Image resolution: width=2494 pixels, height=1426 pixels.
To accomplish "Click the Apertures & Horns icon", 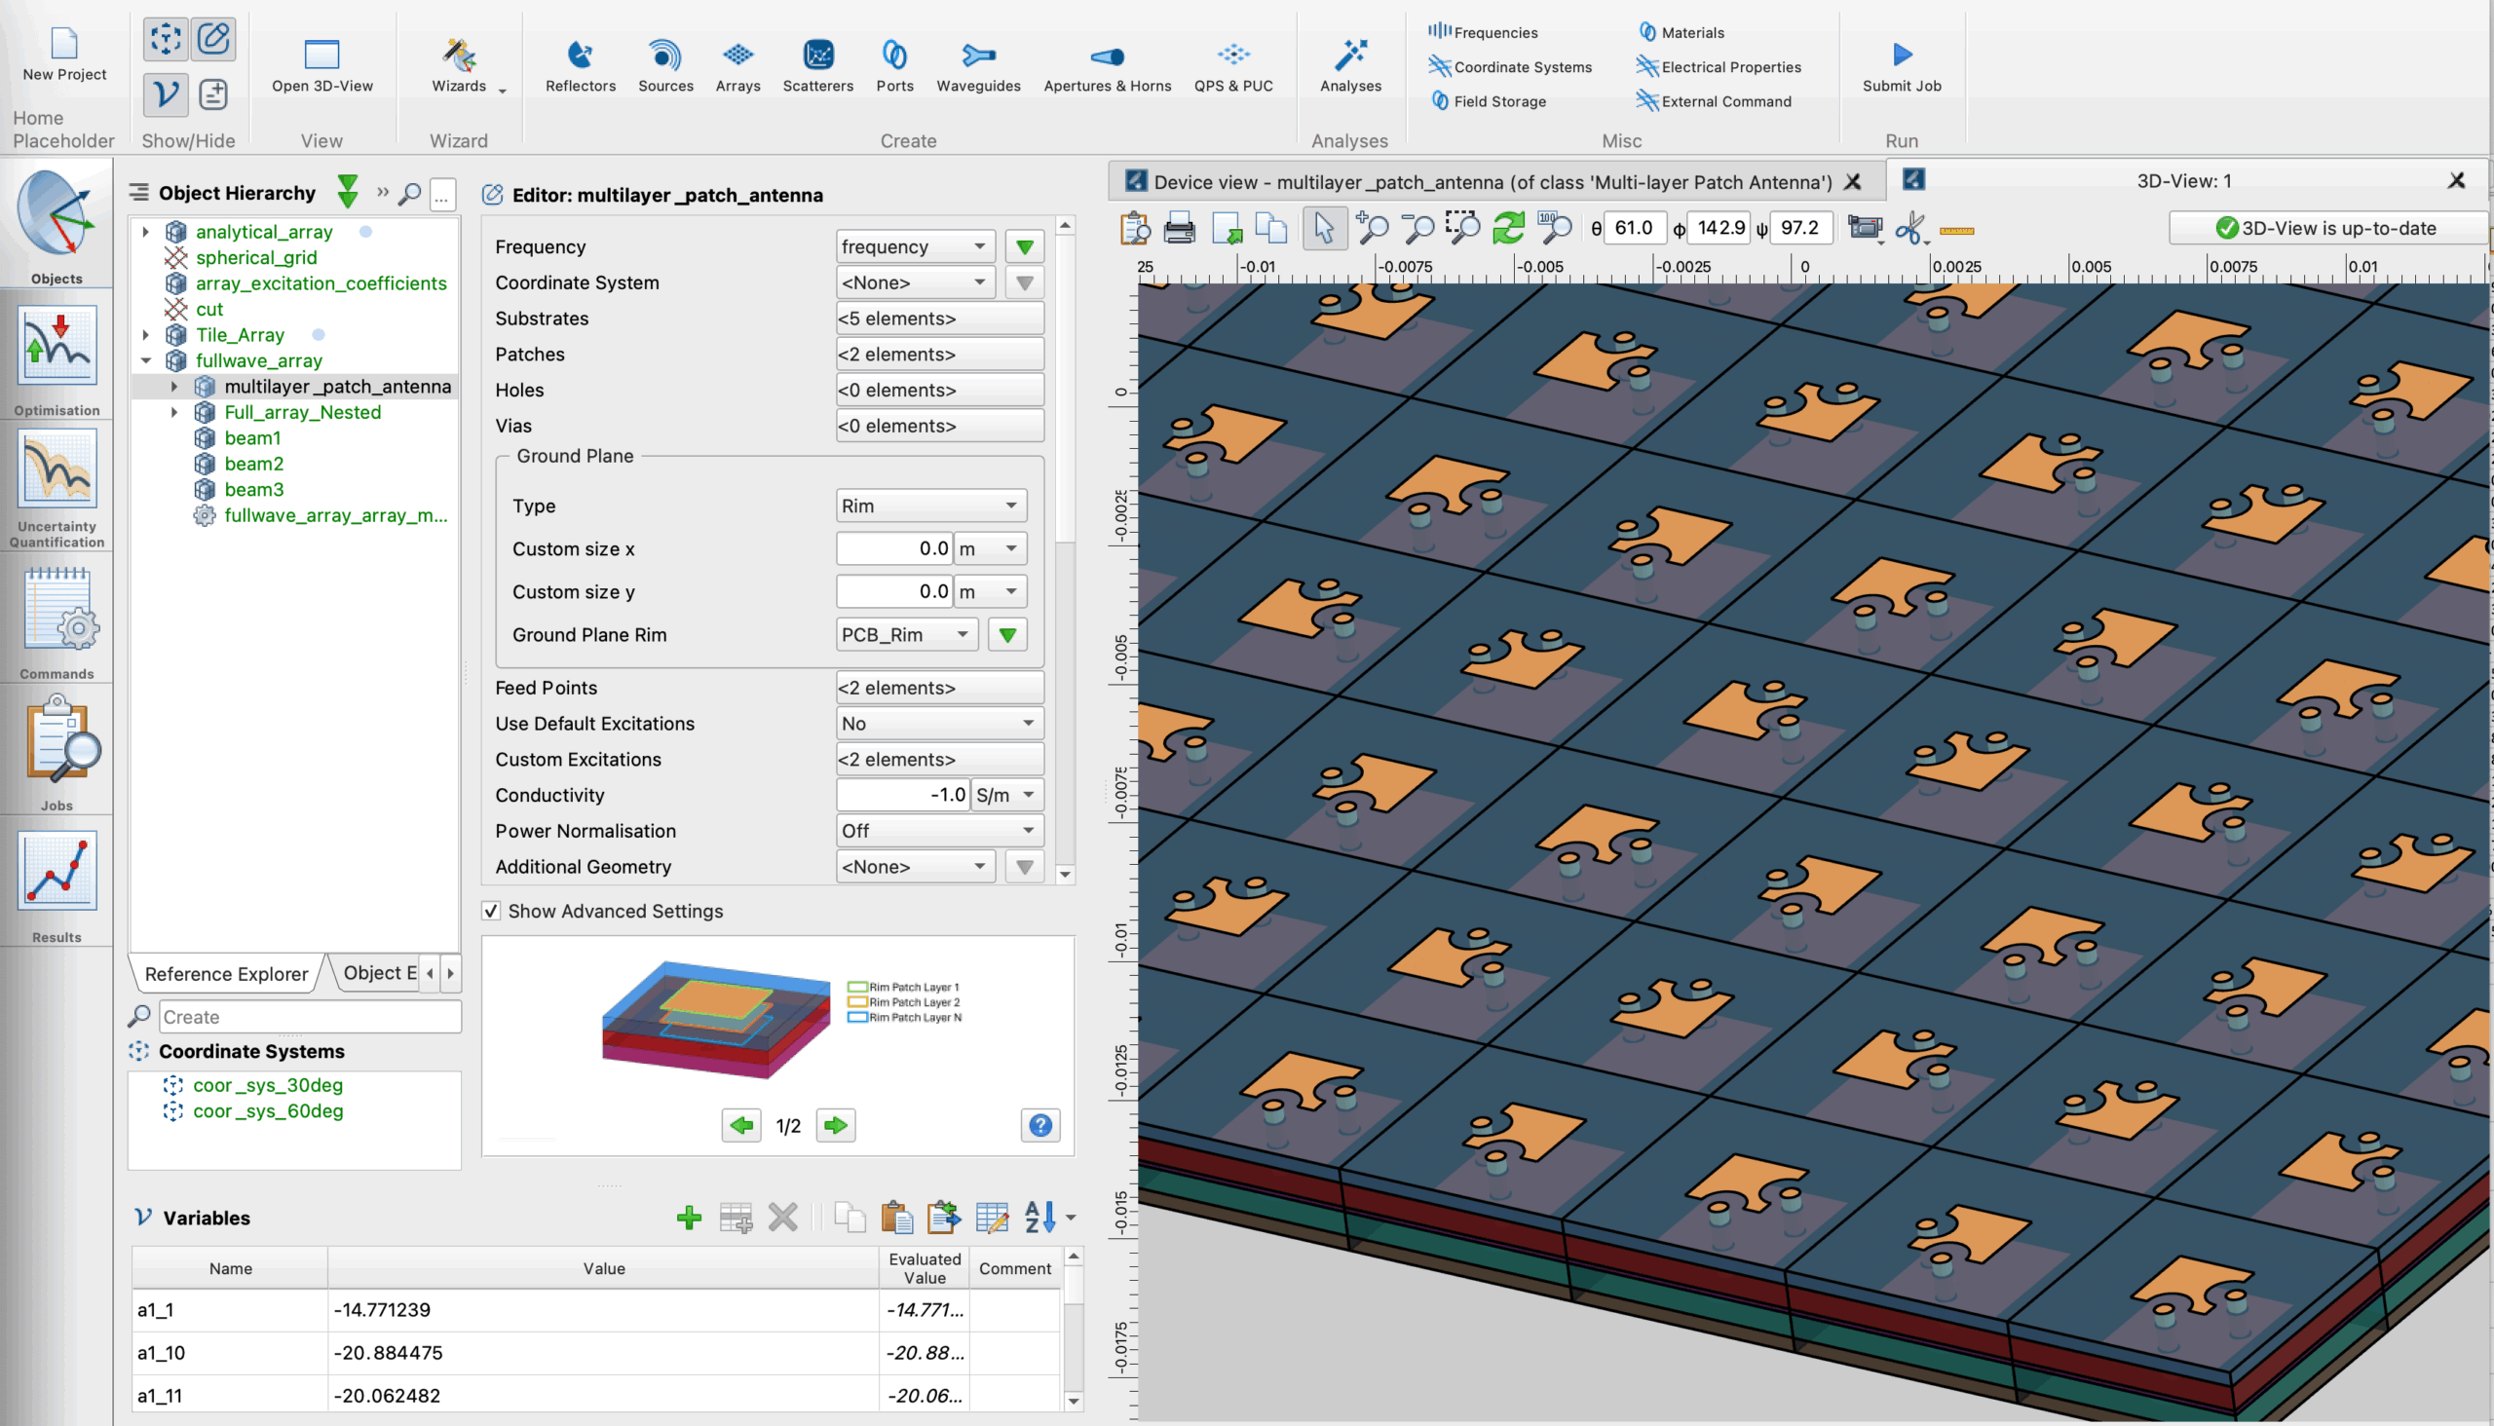I will point(1106,56).
